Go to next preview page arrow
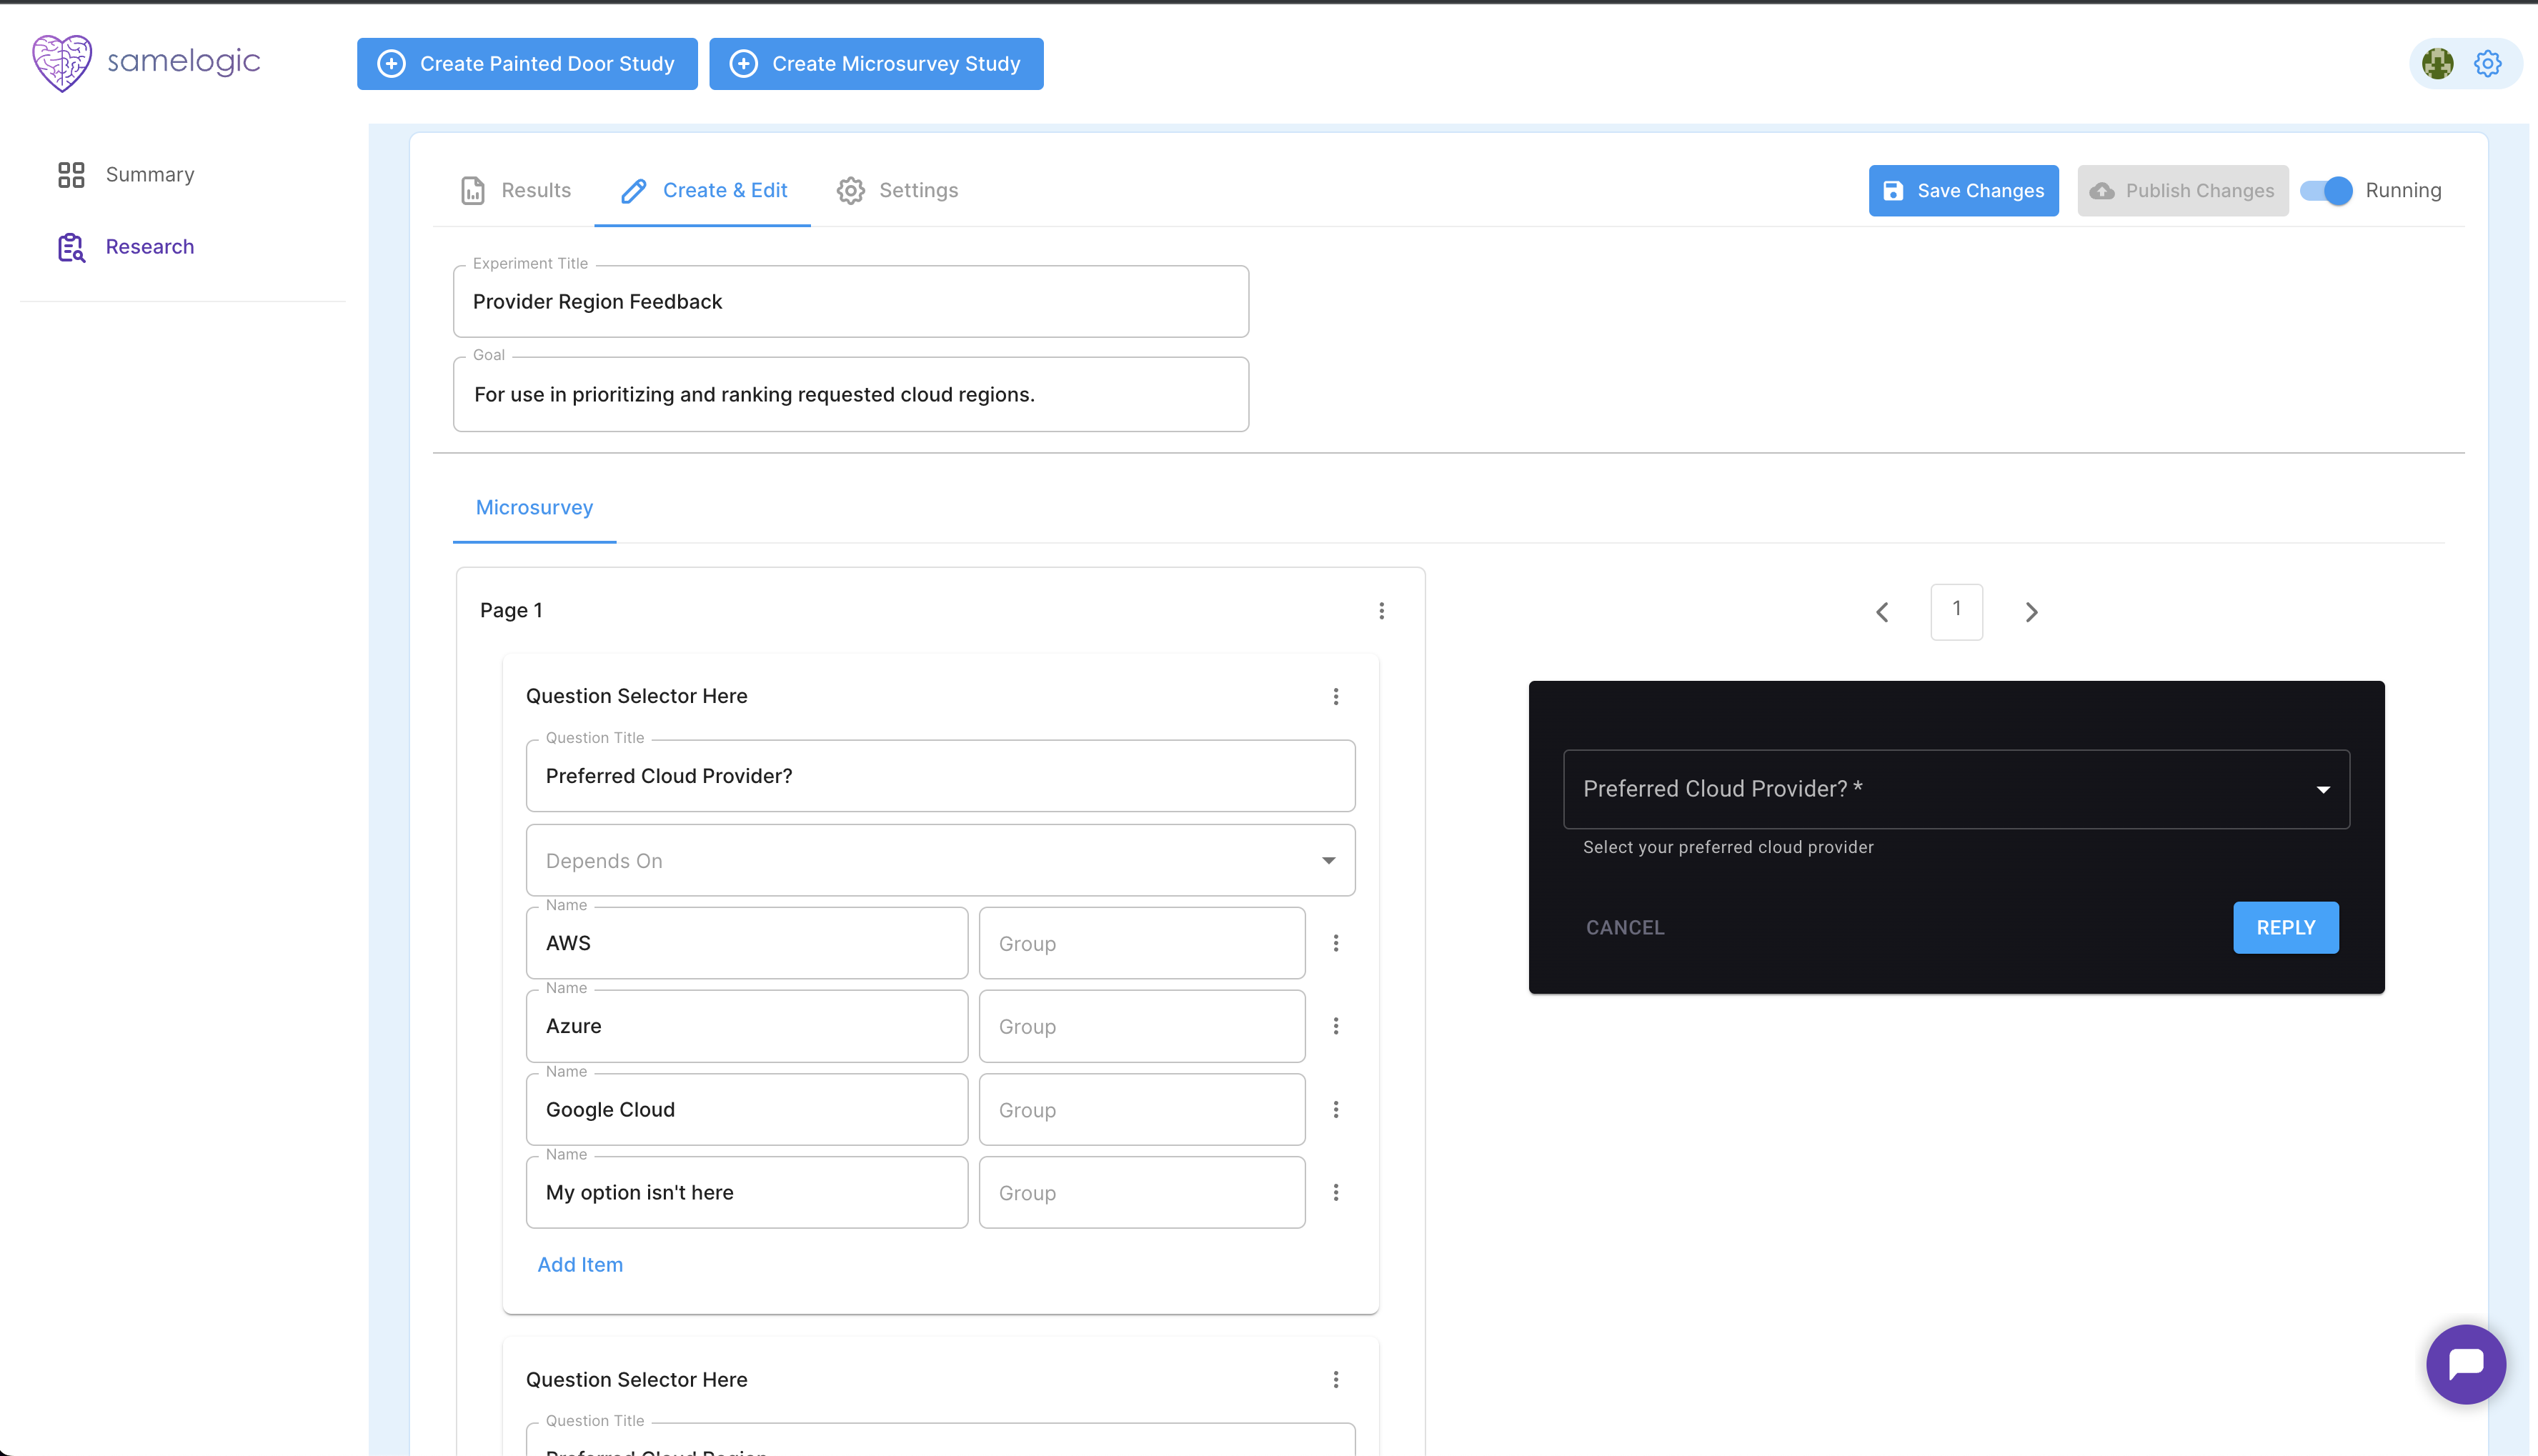Viewport: 2538px width, 1456px height. [x=2031, y=612]
